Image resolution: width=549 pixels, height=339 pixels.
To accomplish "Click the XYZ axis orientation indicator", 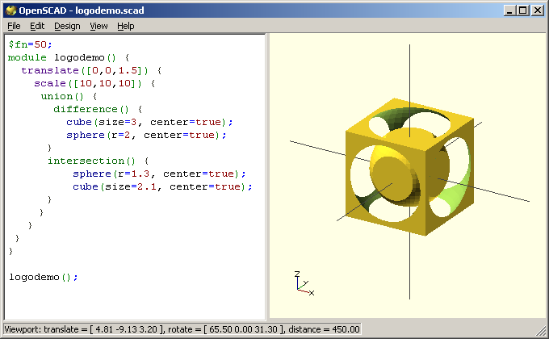I will tap(304, 283).
